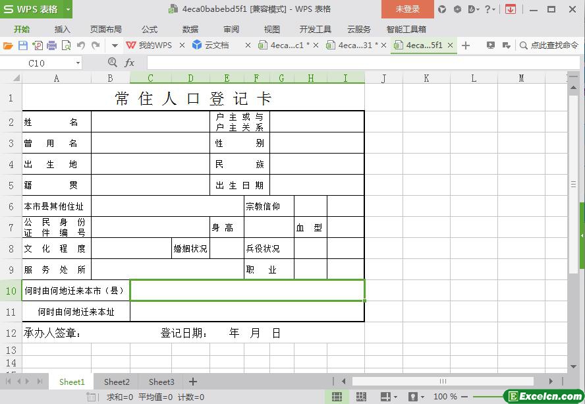585x404 pixels.
Task: Switch to the Sheet2 tab
Action: coord(117,382)
